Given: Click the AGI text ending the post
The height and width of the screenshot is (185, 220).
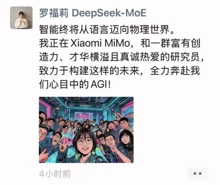Looking at the screenshot, I should coord(99,85).
